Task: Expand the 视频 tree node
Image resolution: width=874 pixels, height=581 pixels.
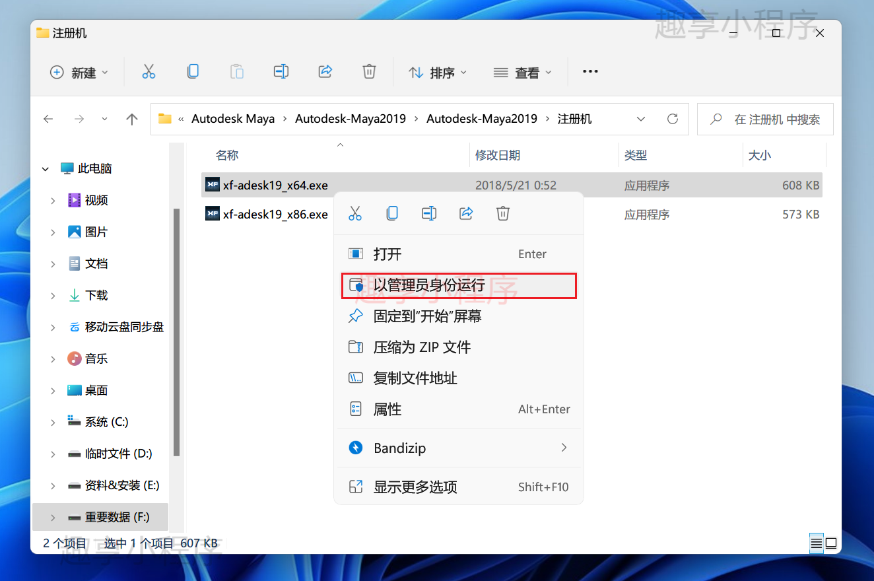Action: pos(53,200)
